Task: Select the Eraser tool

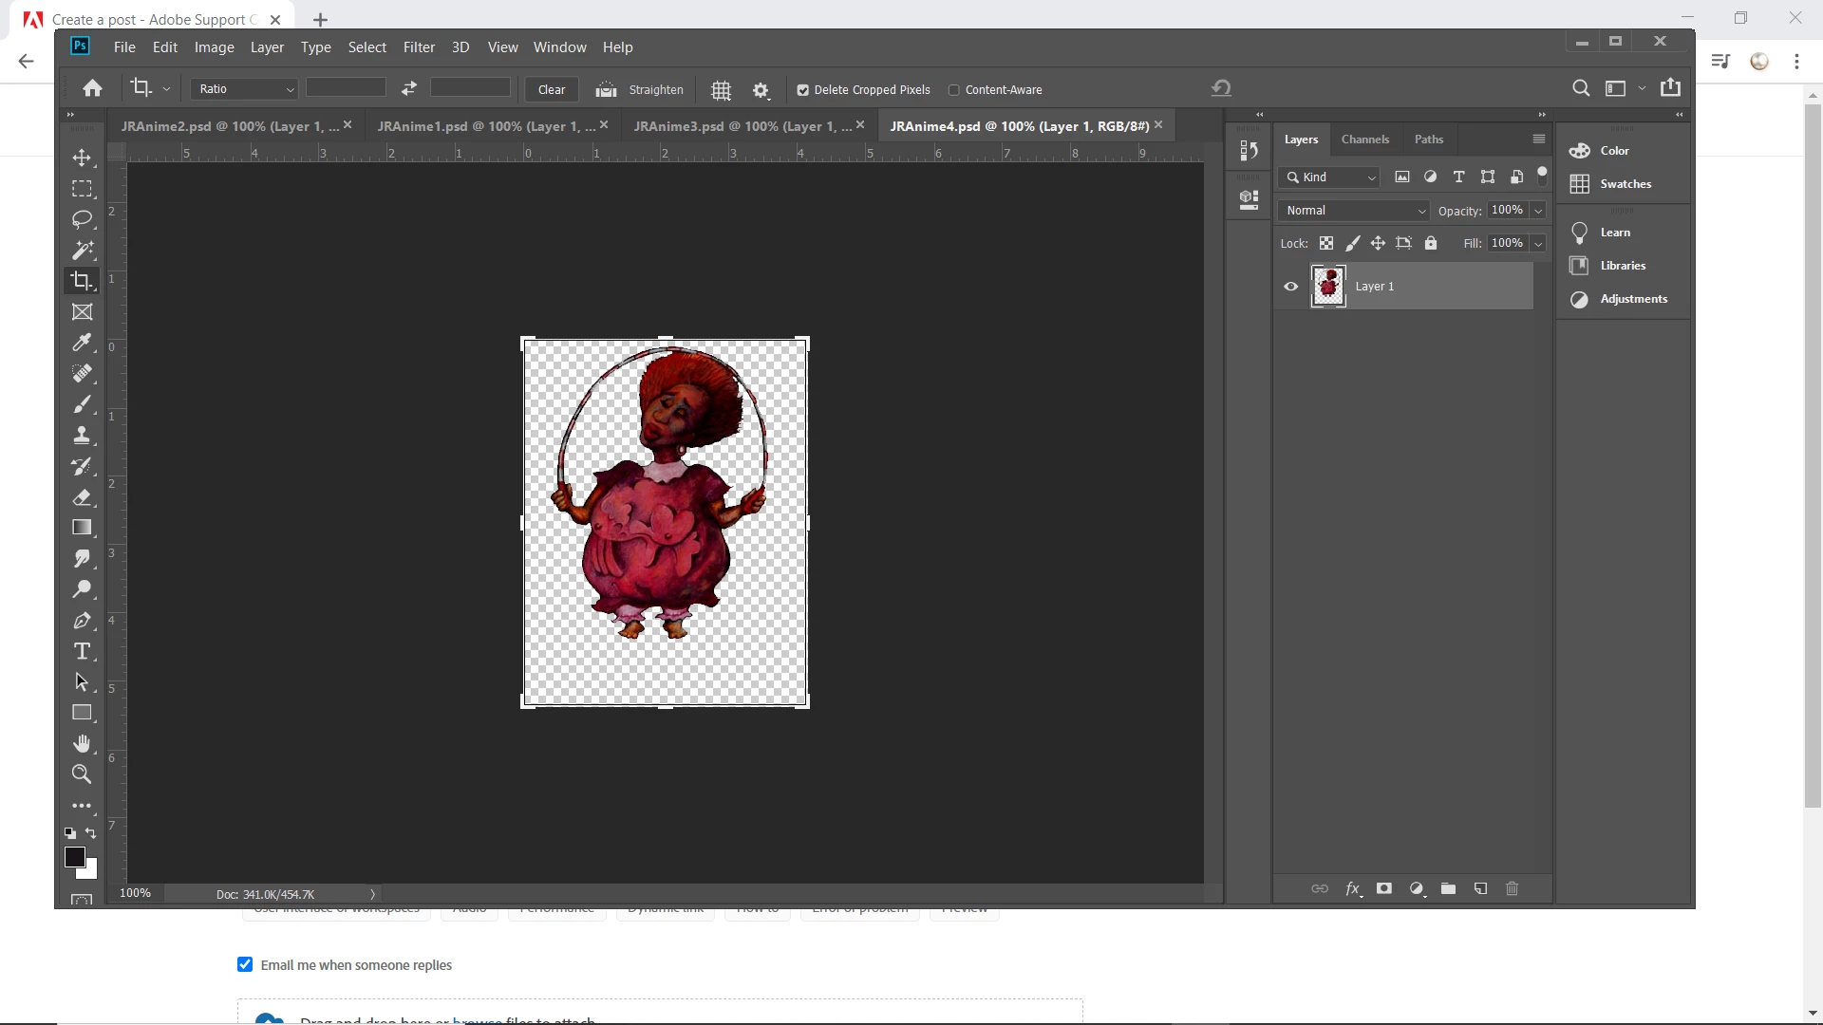Action: pos(83,497)
